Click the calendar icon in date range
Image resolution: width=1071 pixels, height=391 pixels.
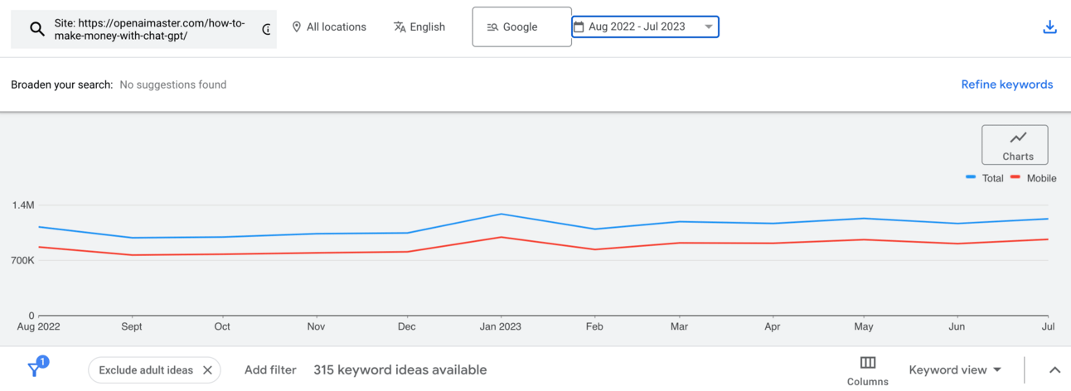[x=579, y=27]
